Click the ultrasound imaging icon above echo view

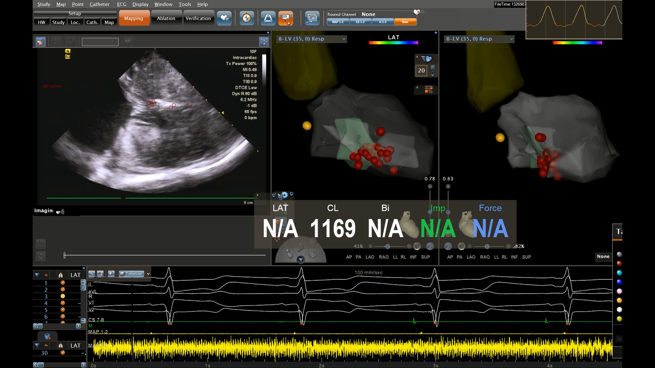[41, 42]
